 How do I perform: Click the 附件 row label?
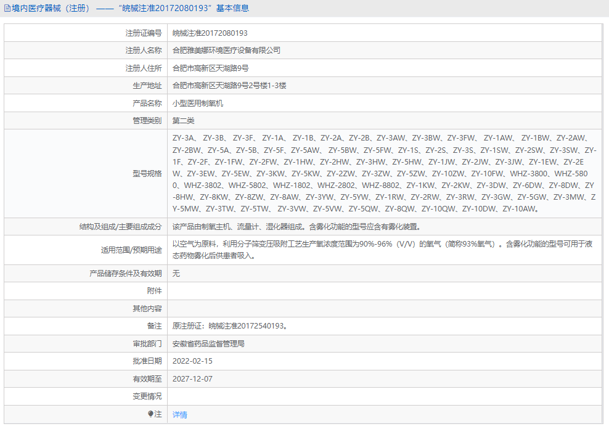(154, 291)
